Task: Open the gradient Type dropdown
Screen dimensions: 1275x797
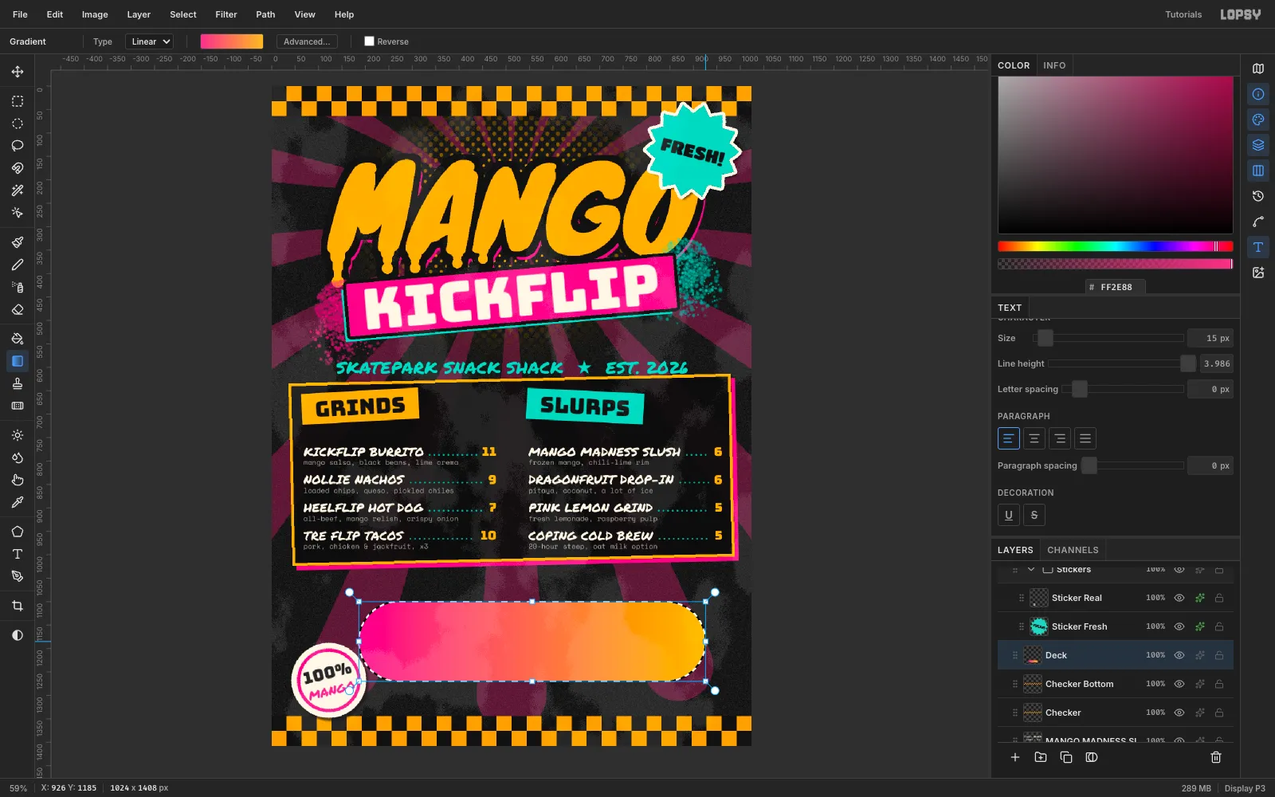Action: 150,41
